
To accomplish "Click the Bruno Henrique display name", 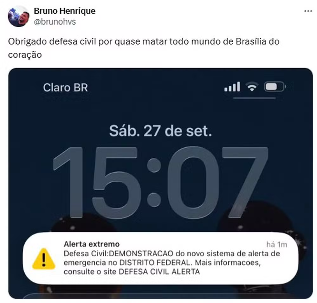I will (64, 11).
